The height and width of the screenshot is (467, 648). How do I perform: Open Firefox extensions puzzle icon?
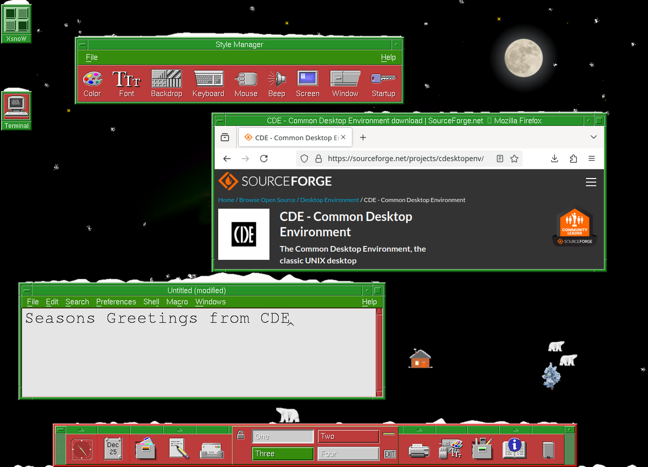coord(573,159)
